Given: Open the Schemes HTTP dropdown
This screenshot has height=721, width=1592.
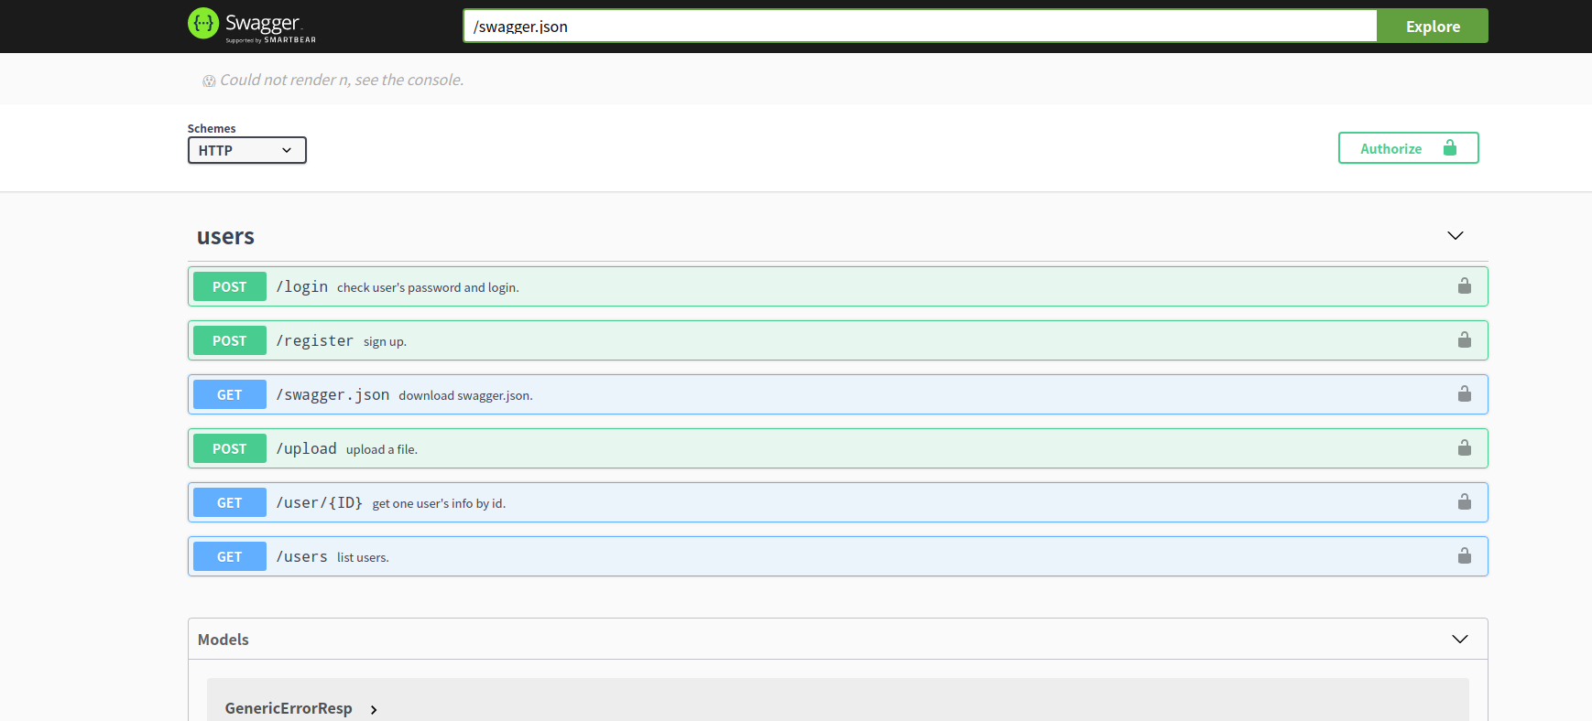Looking at the screenshot, I should point(246,150).
